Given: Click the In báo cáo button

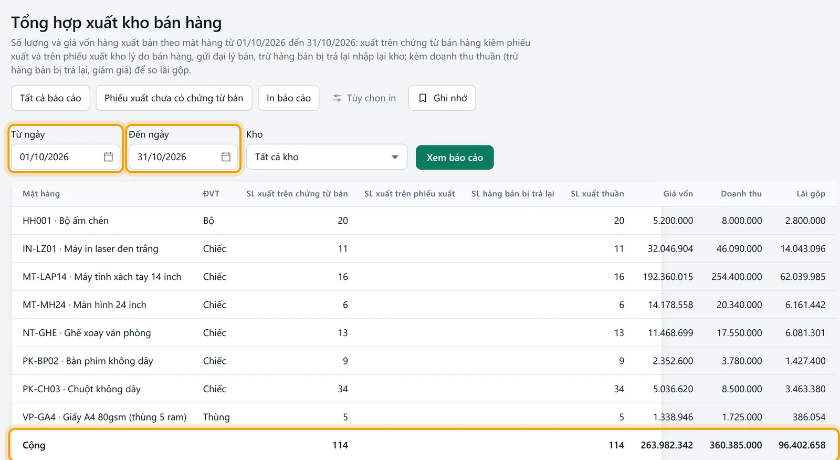Looking at the screenshot, I should click(289, 98).
